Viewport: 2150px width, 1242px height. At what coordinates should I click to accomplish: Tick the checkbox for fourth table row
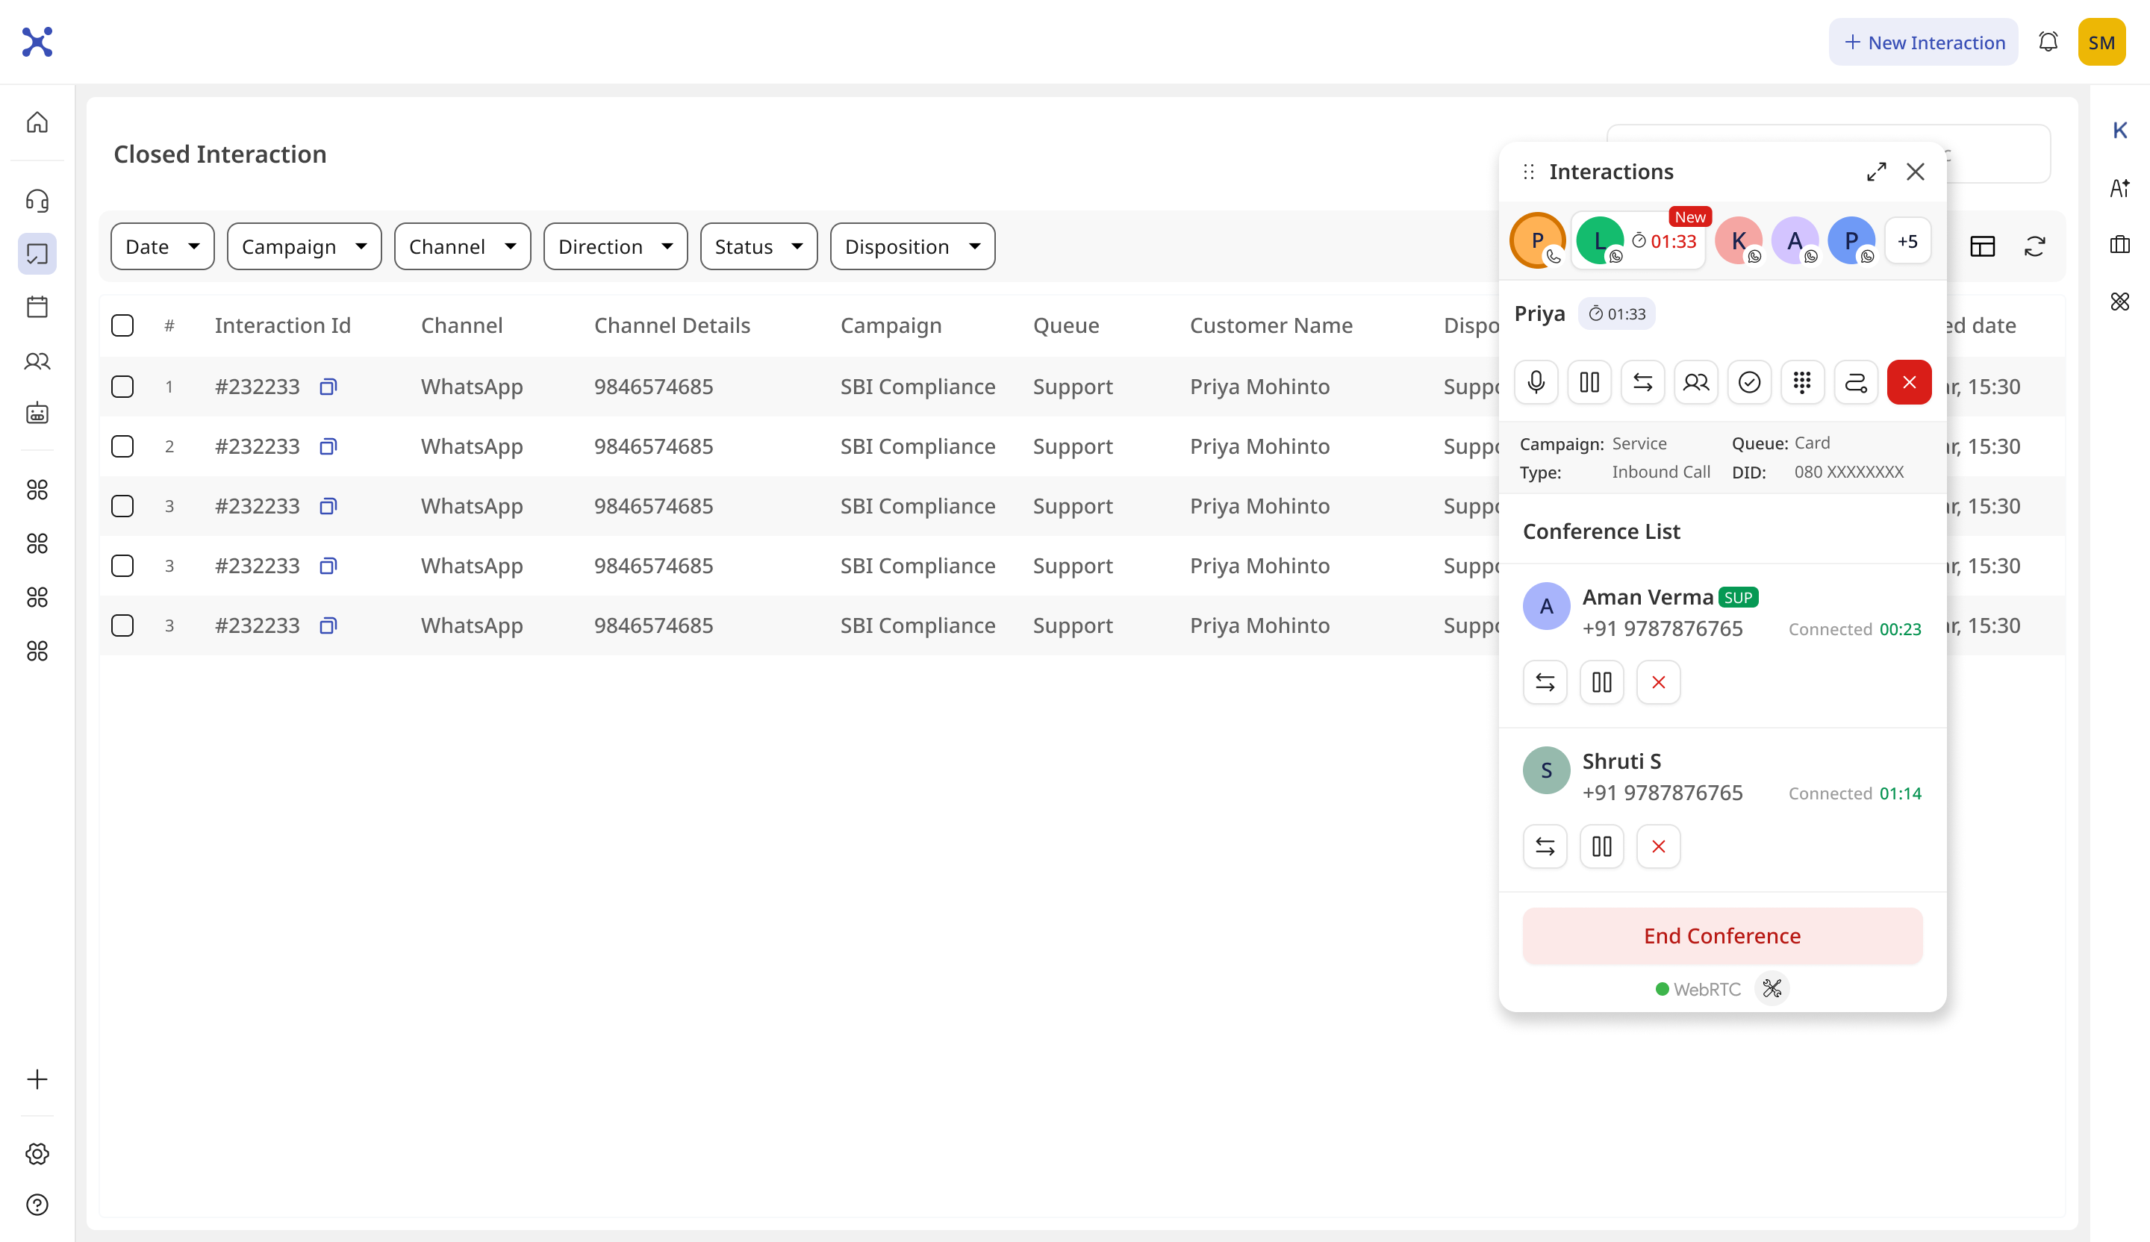123,566
